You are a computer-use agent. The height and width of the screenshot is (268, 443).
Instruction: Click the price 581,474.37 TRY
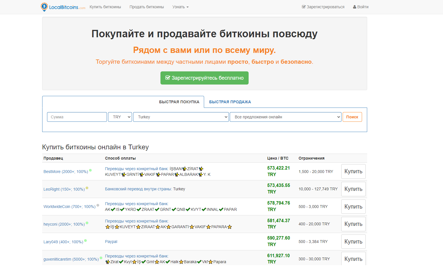[x=279, y=224]
